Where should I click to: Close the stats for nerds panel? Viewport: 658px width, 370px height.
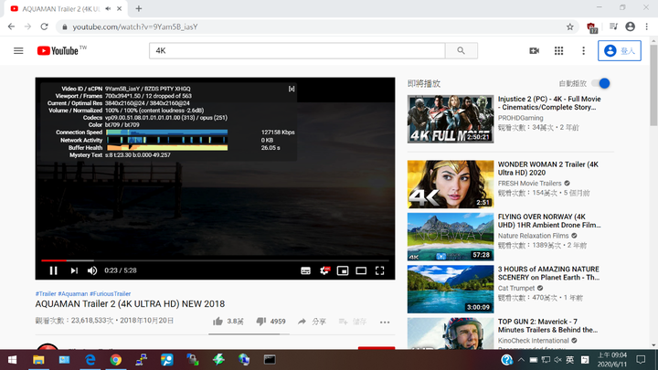(292, 89)
